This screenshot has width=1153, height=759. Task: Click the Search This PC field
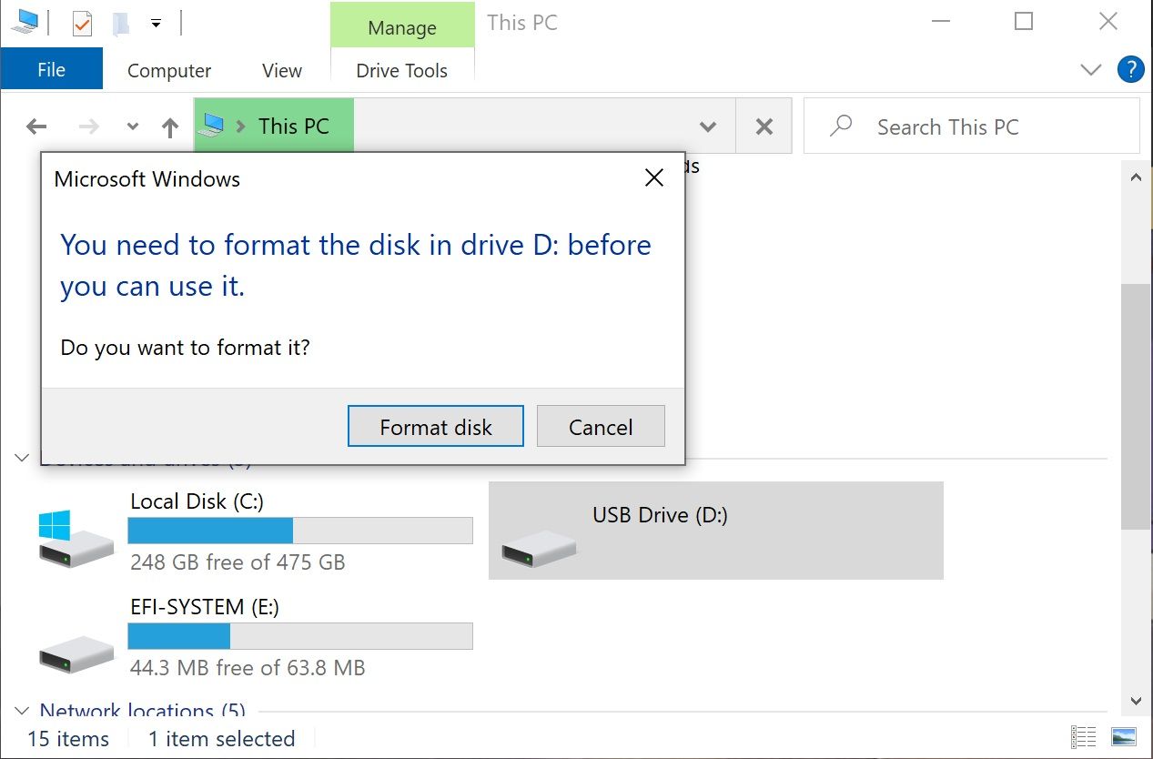coord(972,126)
